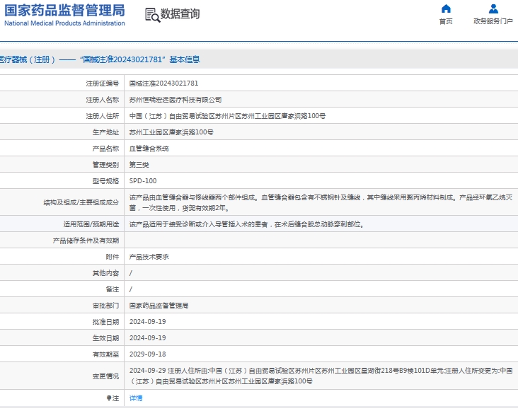The height and width of the screenshot is (411, 518).
Task: Click the 型号规格 label
Action: click(105, 181)
